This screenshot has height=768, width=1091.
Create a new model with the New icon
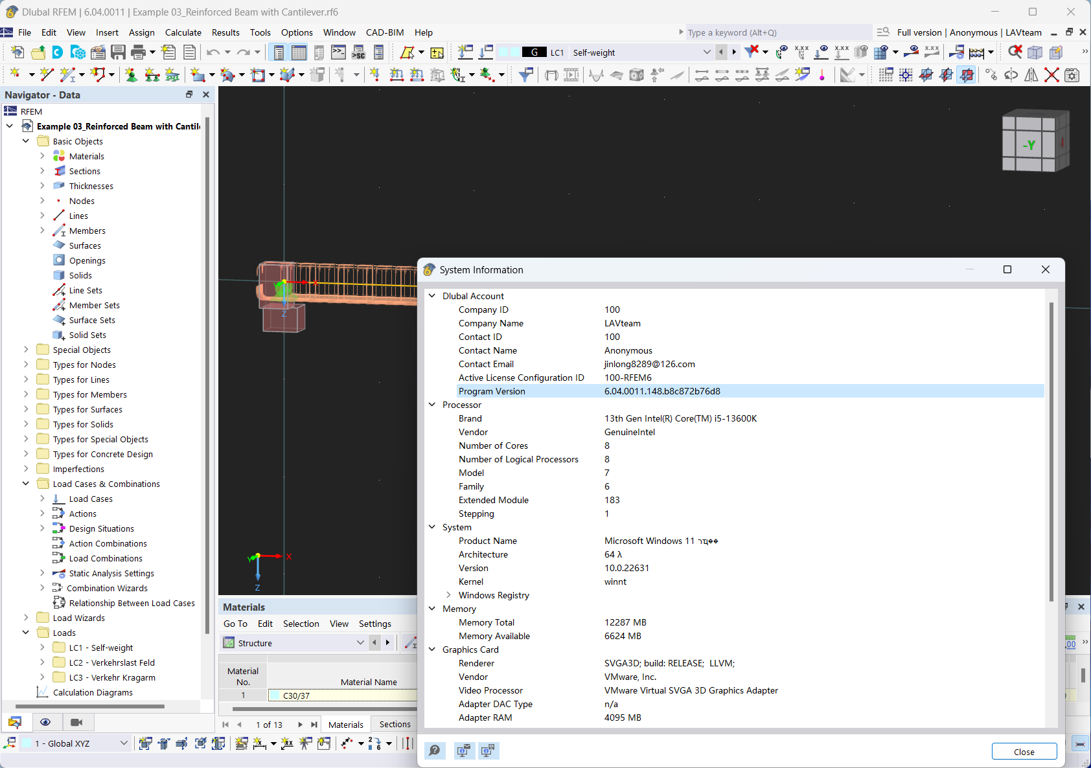tap(17, 52)
